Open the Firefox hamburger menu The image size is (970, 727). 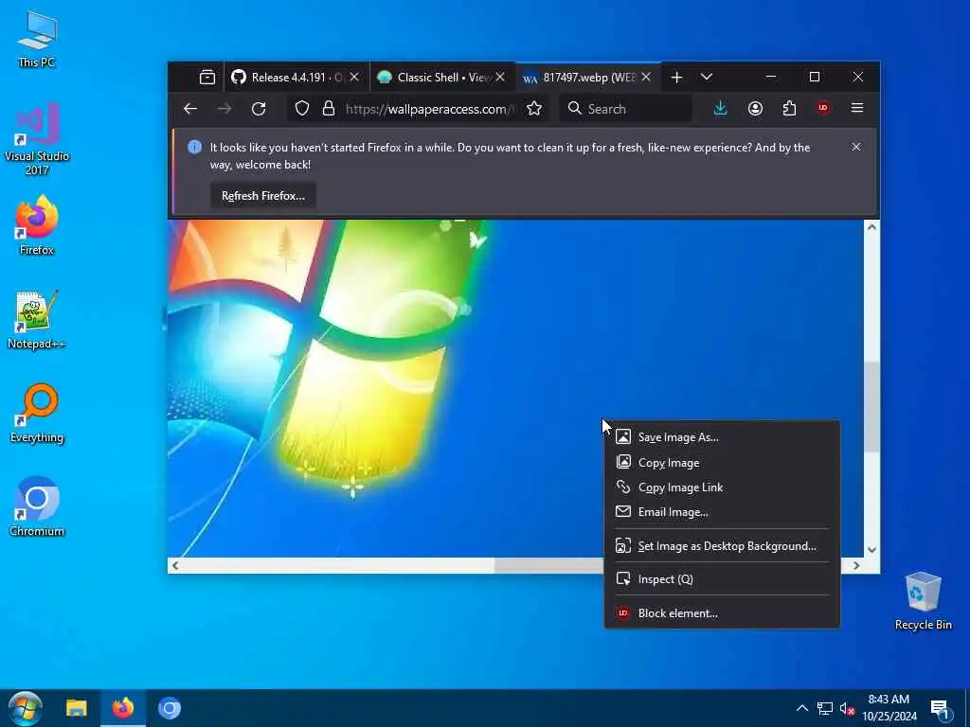[856, 108]
